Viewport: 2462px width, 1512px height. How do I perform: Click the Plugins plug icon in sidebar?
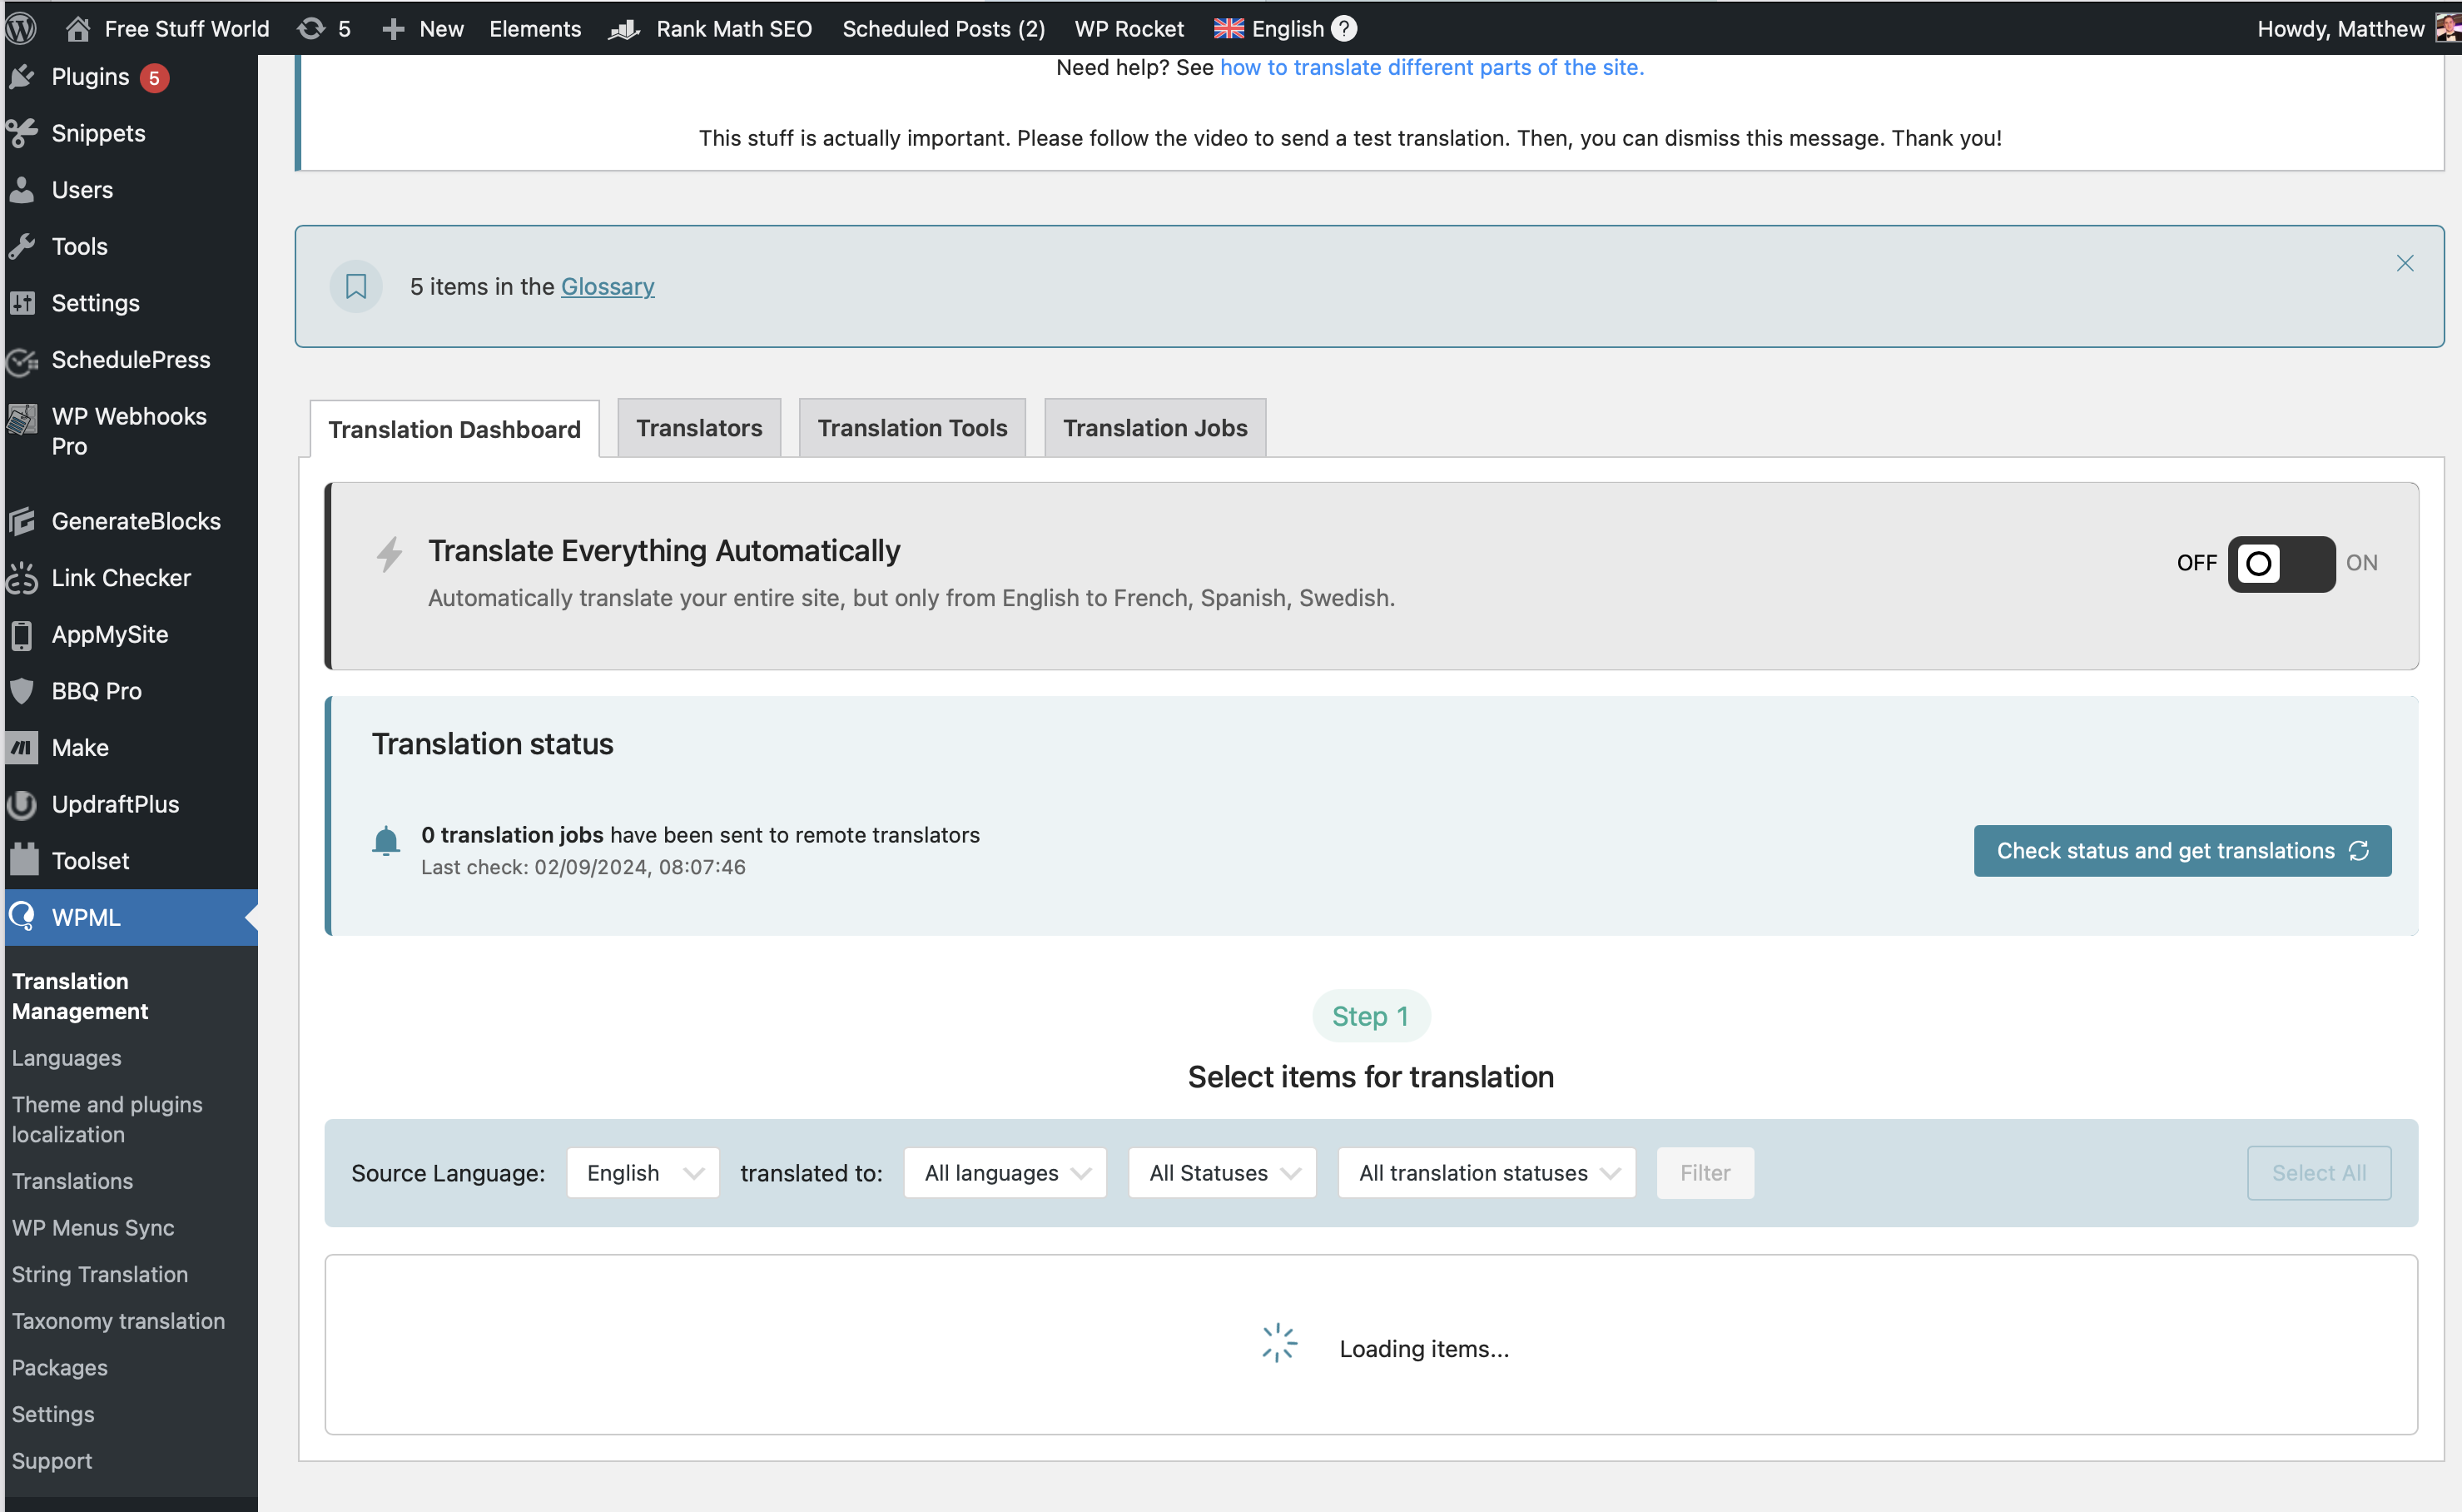[x=22, y=77]
